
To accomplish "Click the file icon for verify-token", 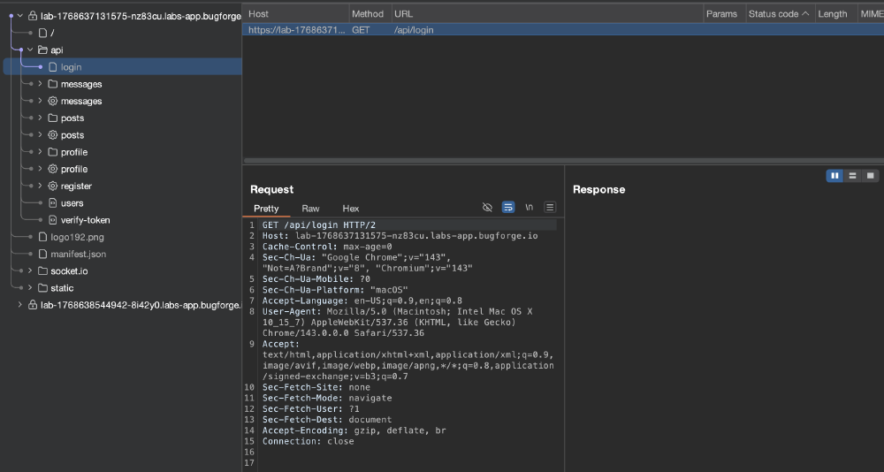I will click(53, 220).
